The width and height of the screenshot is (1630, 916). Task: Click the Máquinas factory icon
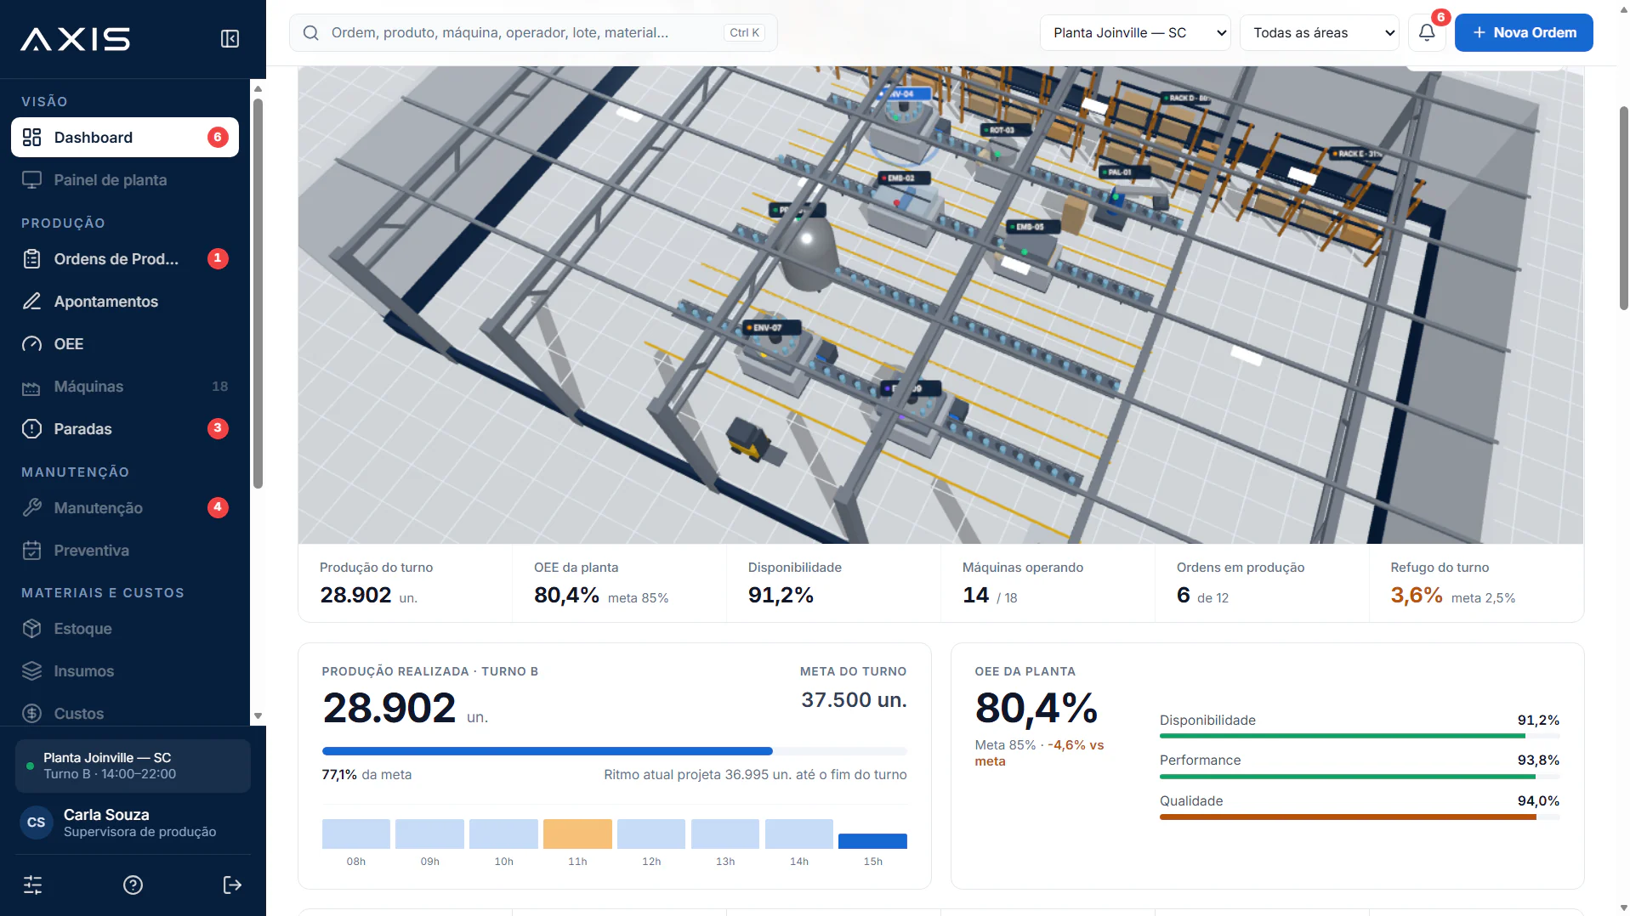pyautogui.click(x=31, y=387)
